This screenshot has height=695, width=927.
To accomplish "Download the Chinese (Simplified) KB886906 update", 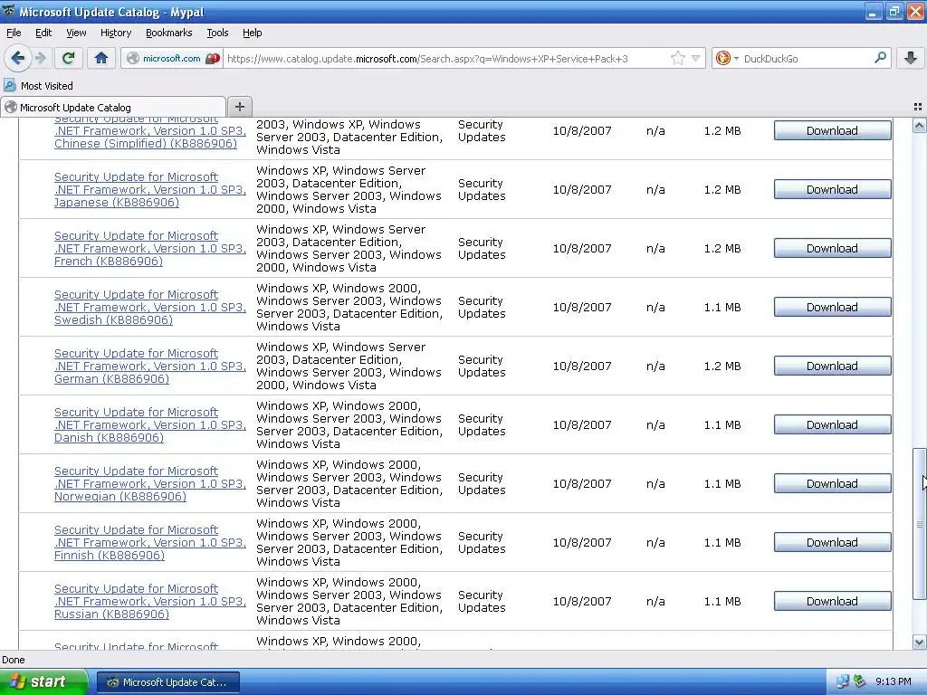I will (832, 130).
